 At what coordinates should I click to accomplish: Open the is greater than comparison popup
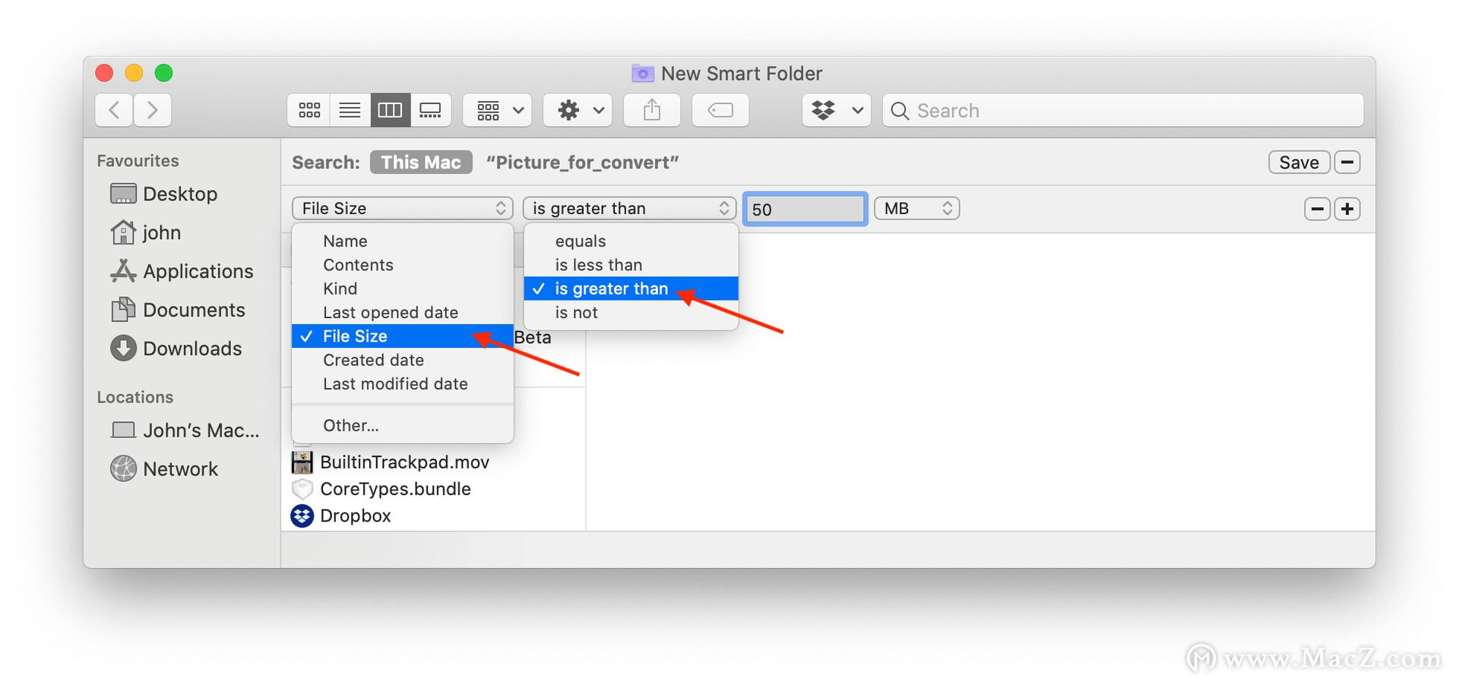629,208
